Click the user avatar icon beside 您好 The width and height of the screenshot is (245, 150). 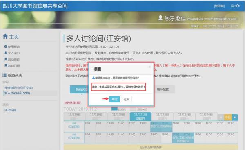(x=160, y=18)
